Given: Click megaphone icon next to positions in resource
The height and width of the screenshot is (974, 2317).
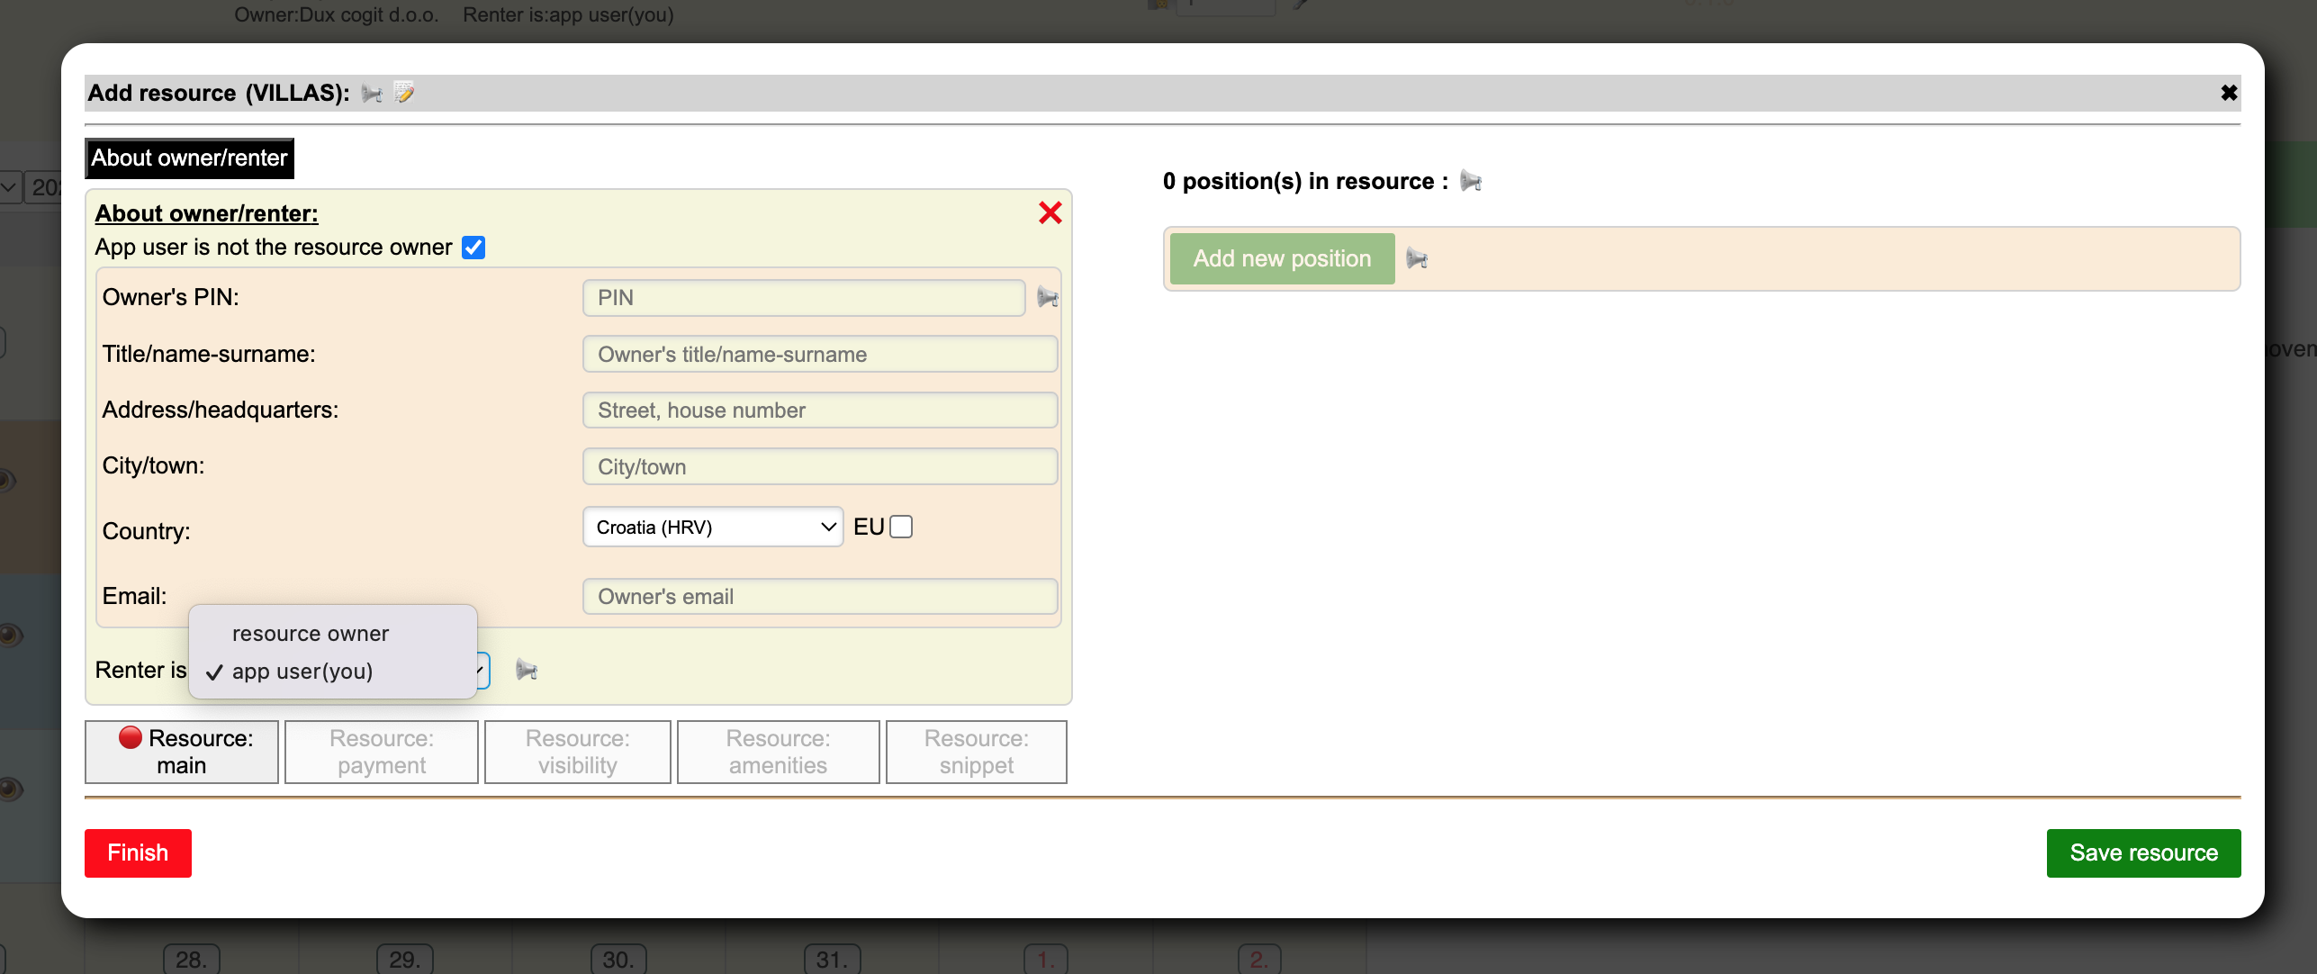Looking at the screenshot, I should point(1470,182).
